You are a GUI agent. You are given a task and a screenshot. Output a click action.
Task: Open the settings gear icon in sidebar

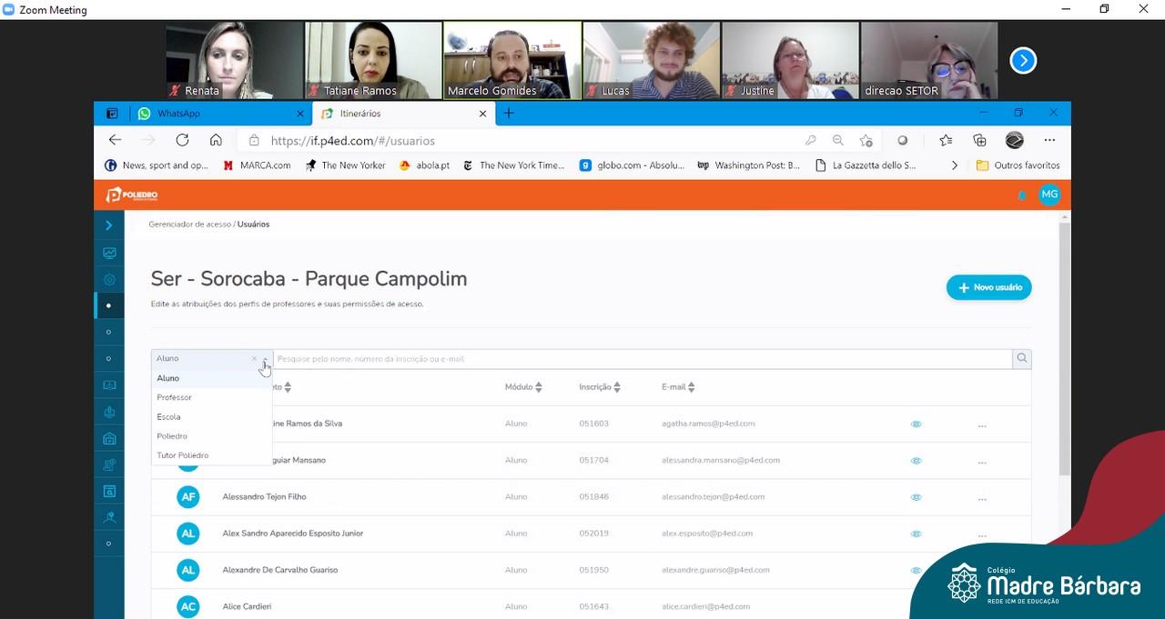click(109, 280)
